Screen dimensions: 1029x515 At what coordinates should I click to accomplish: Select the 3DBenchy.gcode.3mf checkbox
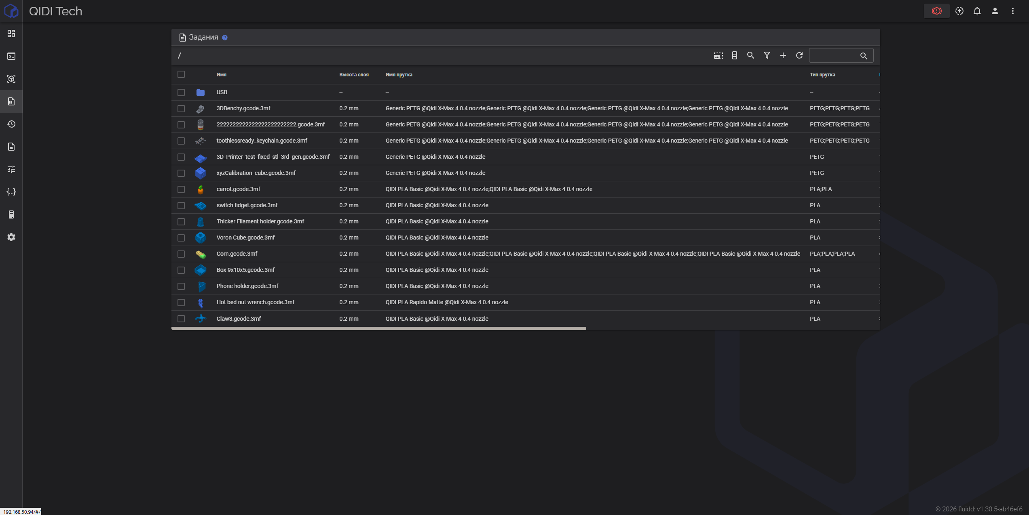(x=181, y=108)
